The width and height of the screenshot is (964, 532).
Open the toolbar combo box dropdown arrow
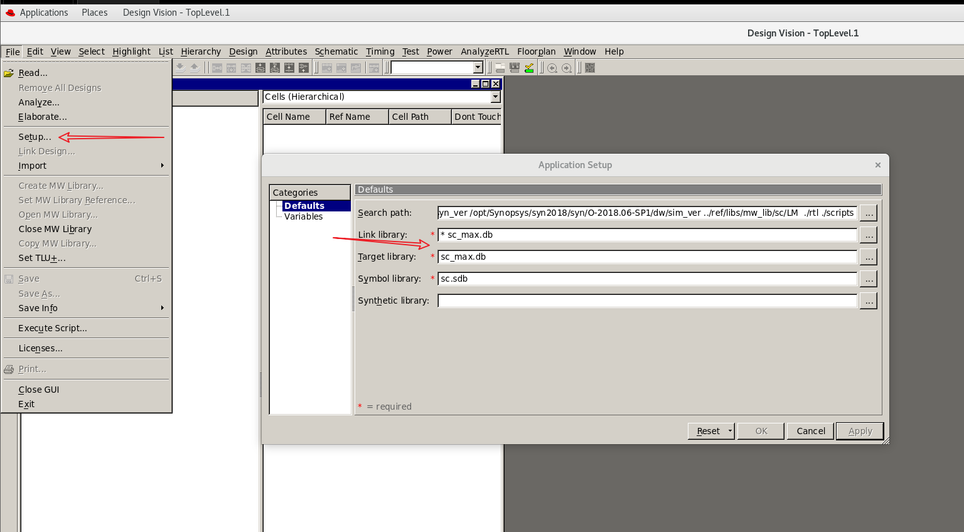pos(478,67)
